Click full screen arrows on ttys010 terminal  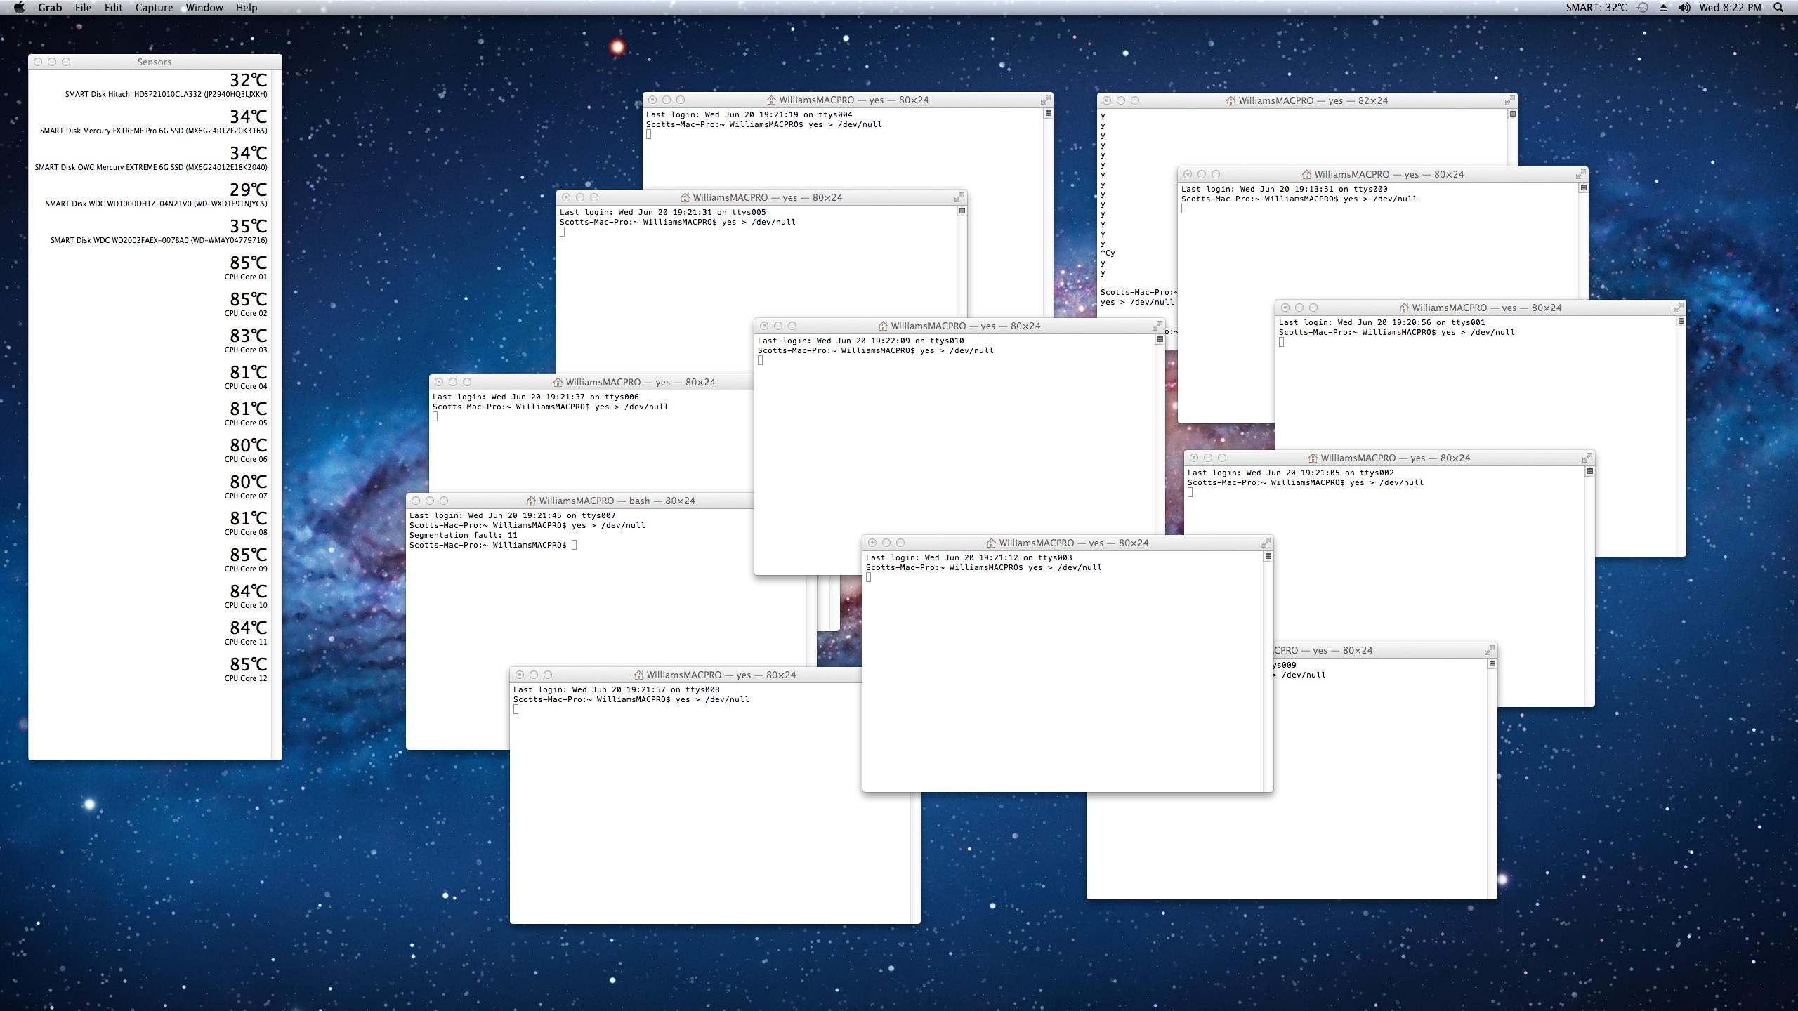[1157, 326]
